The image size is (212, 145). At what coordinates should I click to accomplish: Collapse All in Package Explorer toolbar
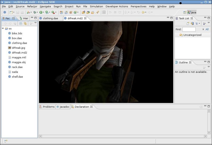click(x=21, y=24)
